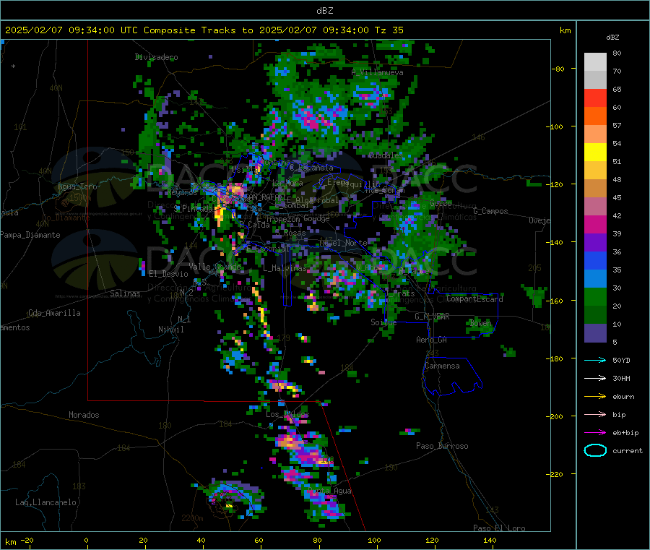Click the -80 km tick on right axis

tap(558, 69)
